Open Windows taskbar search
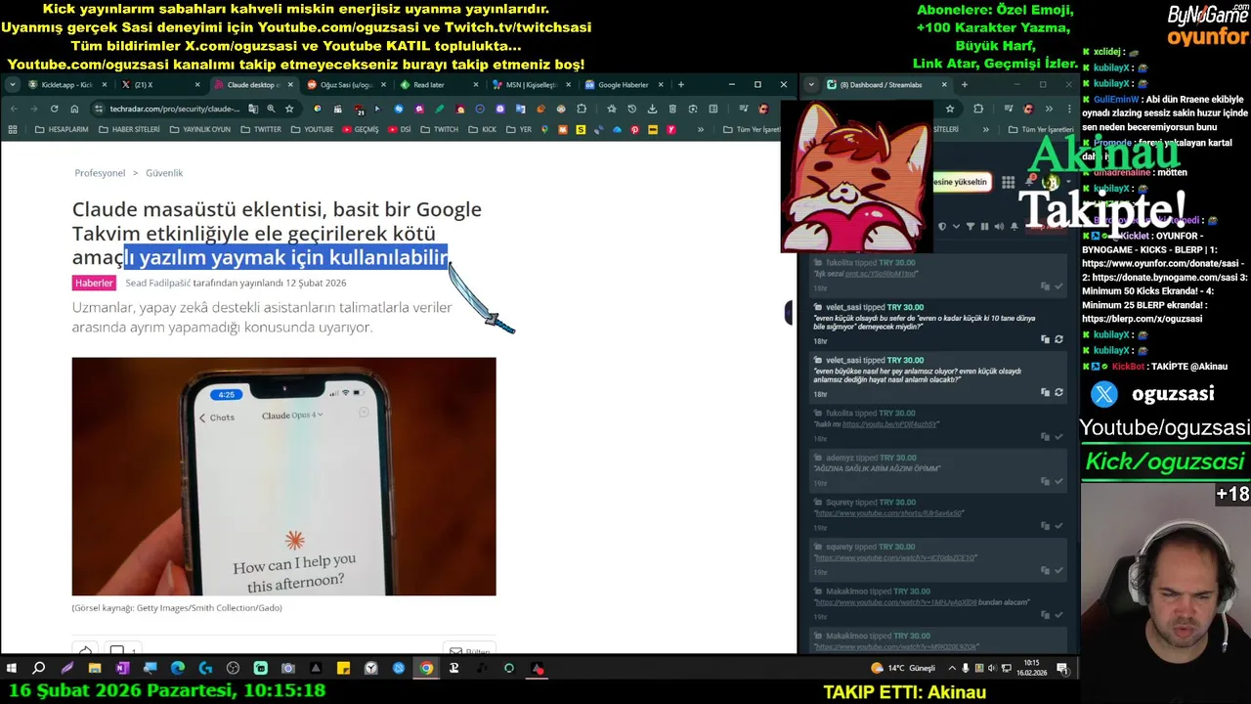Image resolution: width=1251 pixels, height=704 pixels. click(38, 669)
